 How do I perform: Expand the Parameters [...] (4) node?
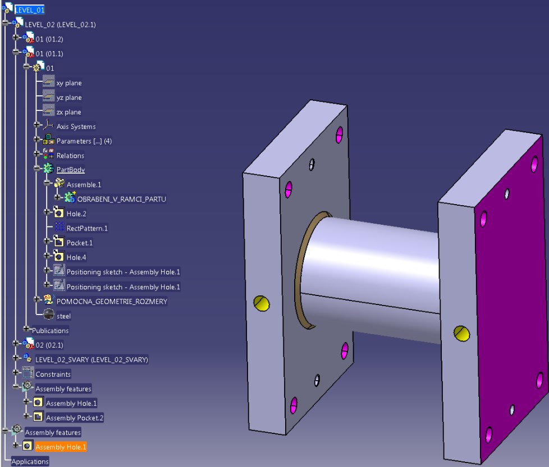tap(36, 139)
